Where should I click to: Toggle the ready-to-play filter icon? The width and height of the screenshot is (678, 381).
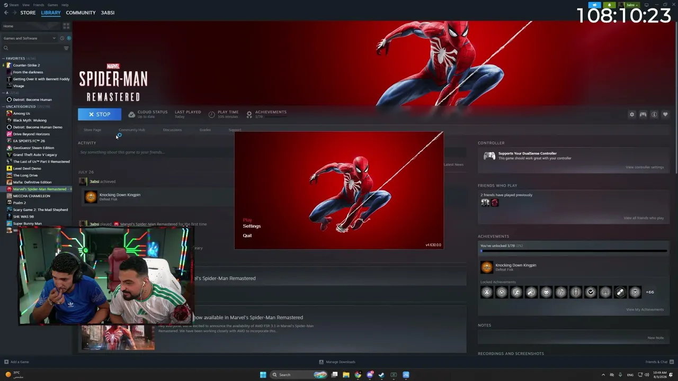(x=69, y=38)
